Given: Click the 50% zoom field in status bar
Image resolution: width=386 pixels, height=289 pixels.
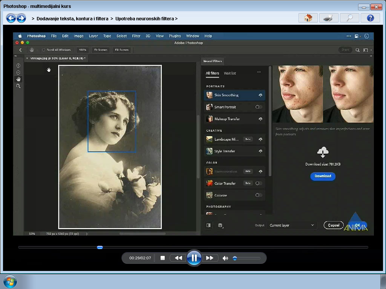Looking at the screenshot, I should pyautogui.click(x=32, y=234).
